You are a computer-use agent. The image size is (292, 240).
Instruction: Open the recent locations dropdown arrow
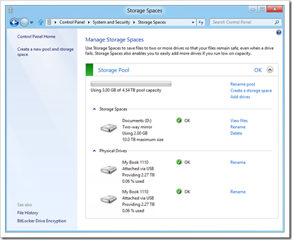pos(31,23)
